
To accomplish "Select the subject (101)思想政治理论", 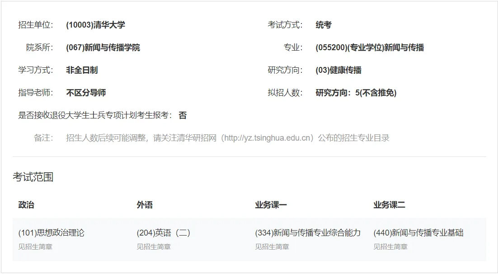I will [x=52, y=233].
